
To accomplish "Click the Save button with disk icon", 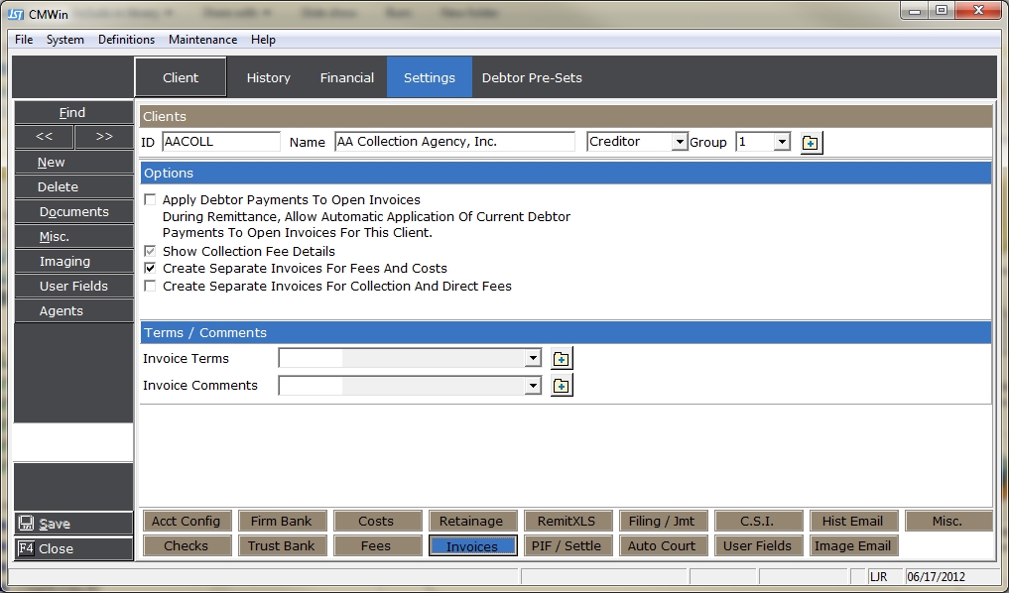I will point(72,524).
